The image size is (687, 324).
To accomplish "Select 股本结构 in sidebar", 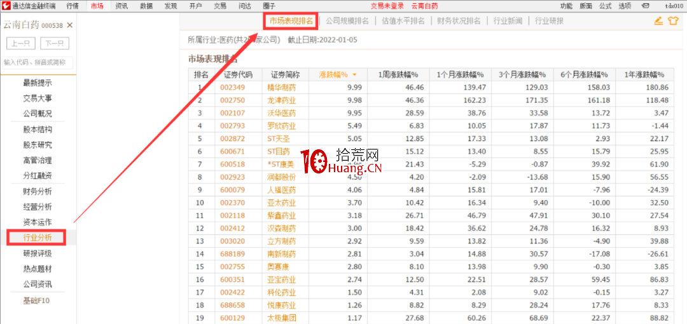I will pos(38,130).
